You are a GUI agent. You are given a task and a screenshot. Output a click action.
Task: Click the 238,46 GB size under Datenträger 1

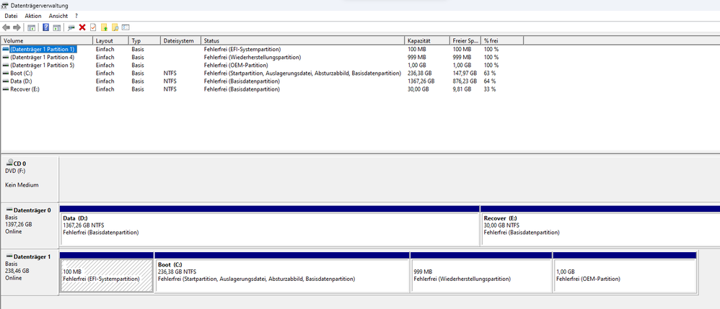tap(17, 271)
